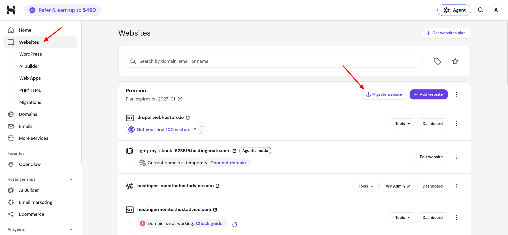
Task: Open three-dot menu for hostingermonitor.hostadvice.com
Action: click(x=457, y=218)
